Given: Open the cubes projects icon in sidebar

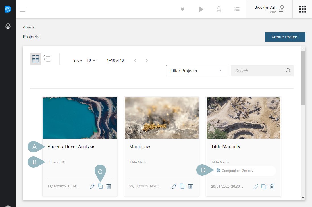Looking at the screenshot, I should click(8, 26).
